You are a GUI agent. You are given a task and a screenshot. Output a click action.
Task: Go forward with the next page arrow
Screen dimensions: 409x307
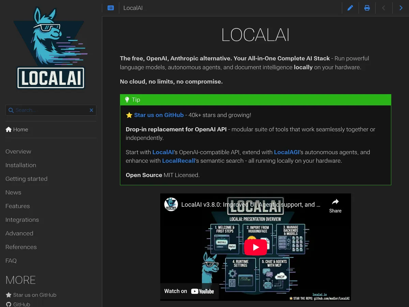click(x=401, y=8)
